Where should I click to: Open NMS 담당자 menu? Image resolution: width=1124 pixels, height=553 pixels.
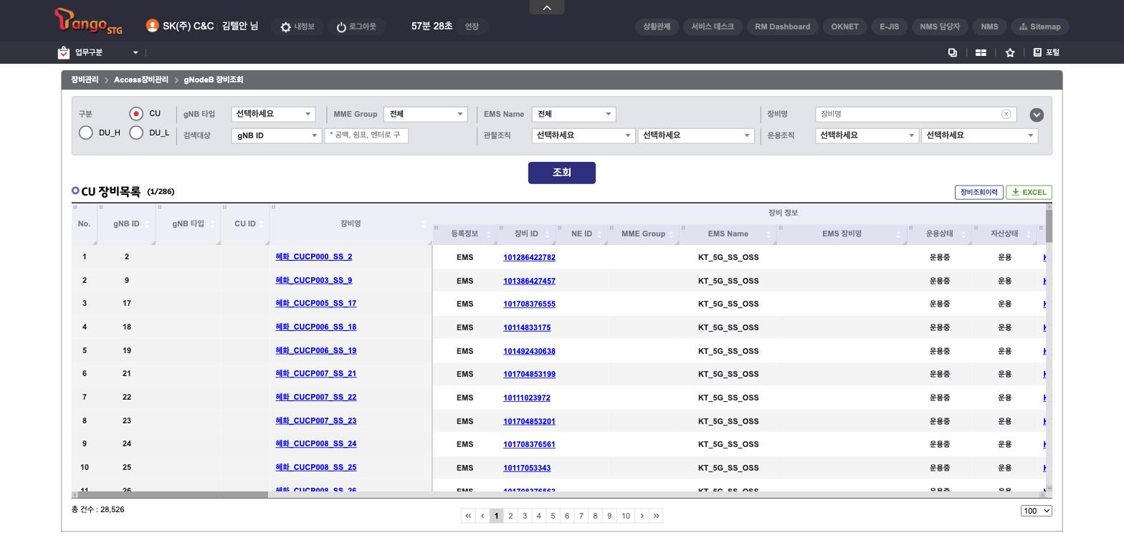940,27
